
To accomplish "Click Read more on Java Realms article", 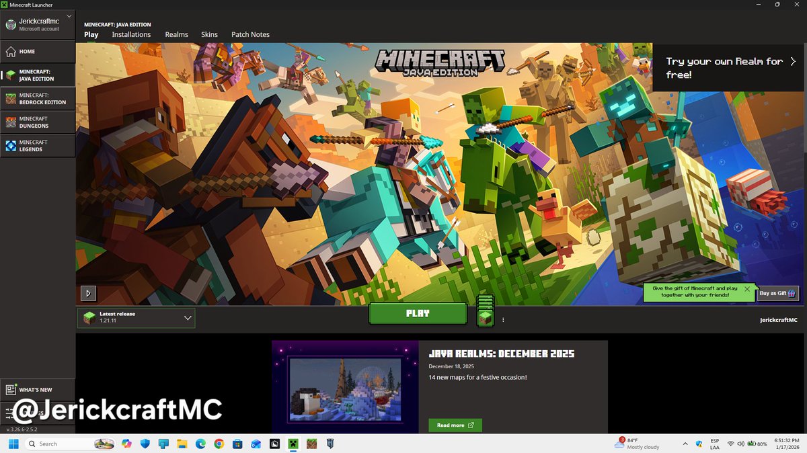I will (x=455, y=425).
